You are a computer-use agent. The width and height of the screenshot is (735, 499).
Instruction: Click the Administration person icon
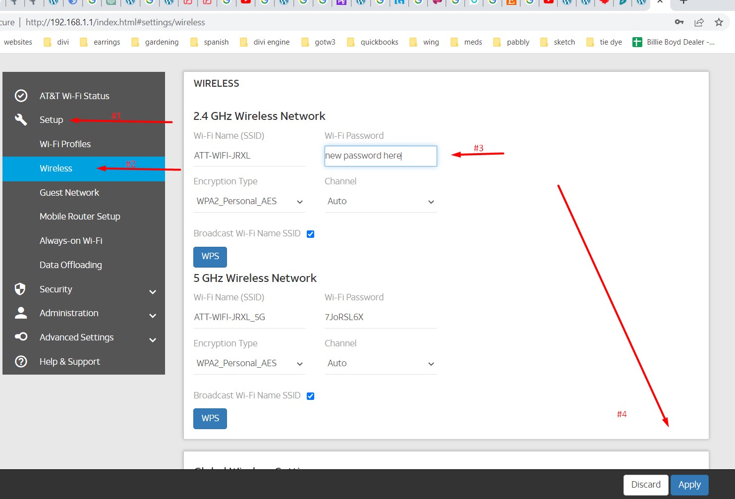tap(21, 313)
